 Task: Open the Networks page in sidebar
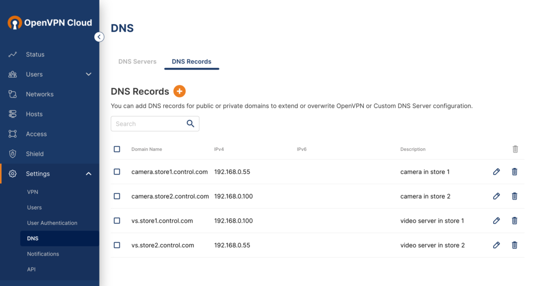click(40, 94)
